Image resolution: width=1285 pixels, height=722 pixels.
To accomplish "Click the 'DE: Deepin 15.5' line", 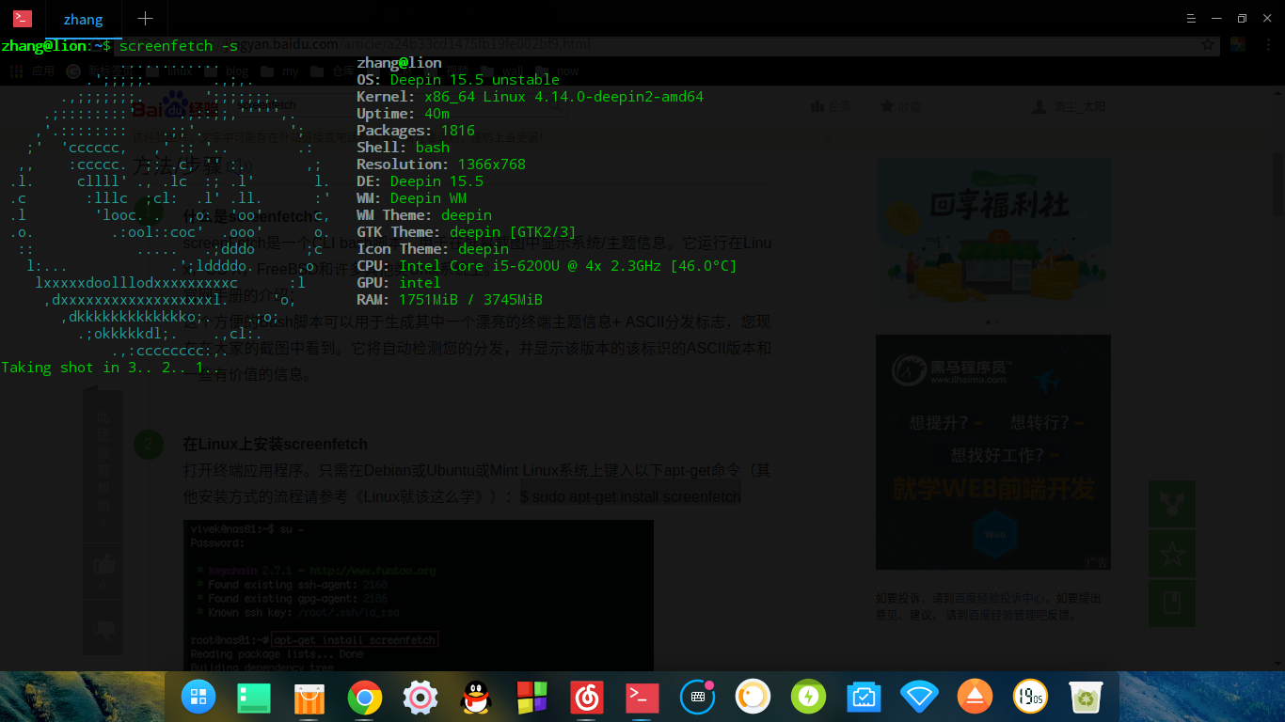I will coord(420,181).
